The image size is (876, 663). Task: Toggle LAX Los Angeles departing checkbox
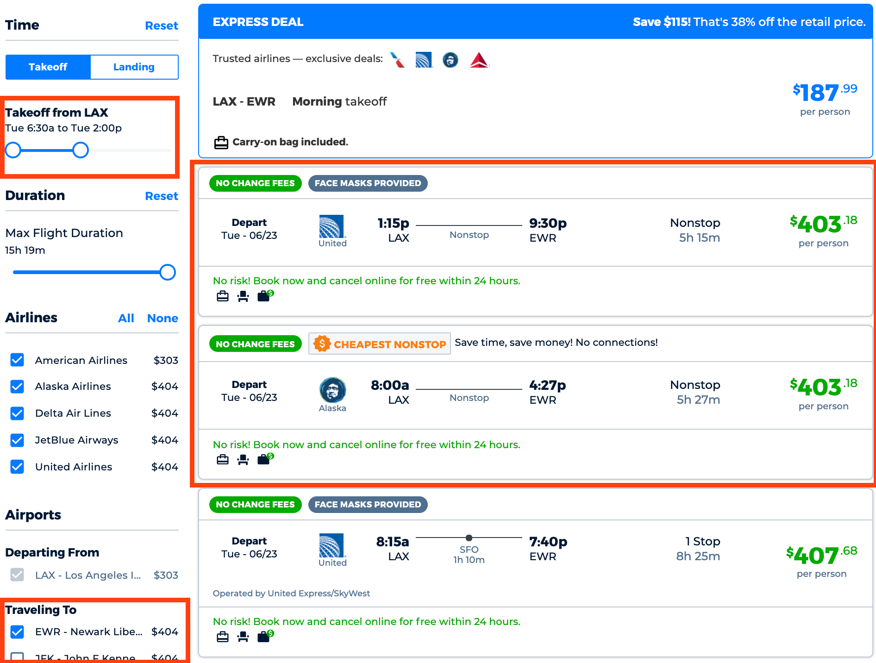tap(17, 575)
